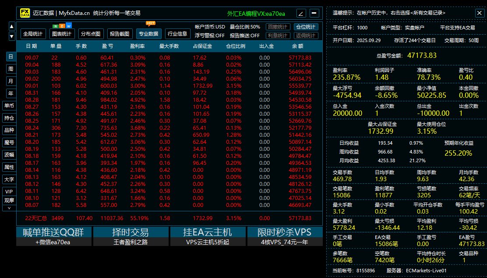487x278 pixels.
Task: Select the 月 monthly view in sidebar
Action: pyautogui.click(x=11, y=81)
